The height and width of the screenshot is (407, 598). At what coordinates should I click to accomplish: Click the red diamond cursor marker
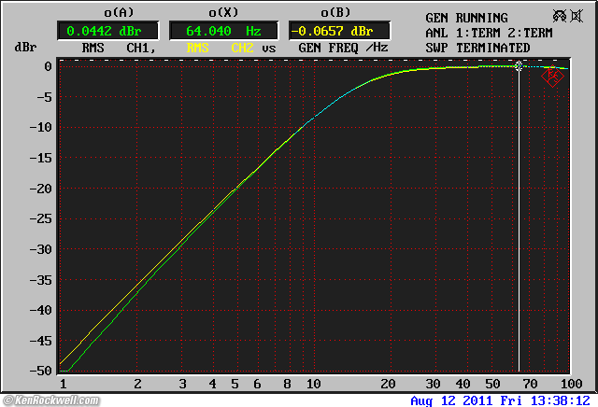[x=552, y=77]
